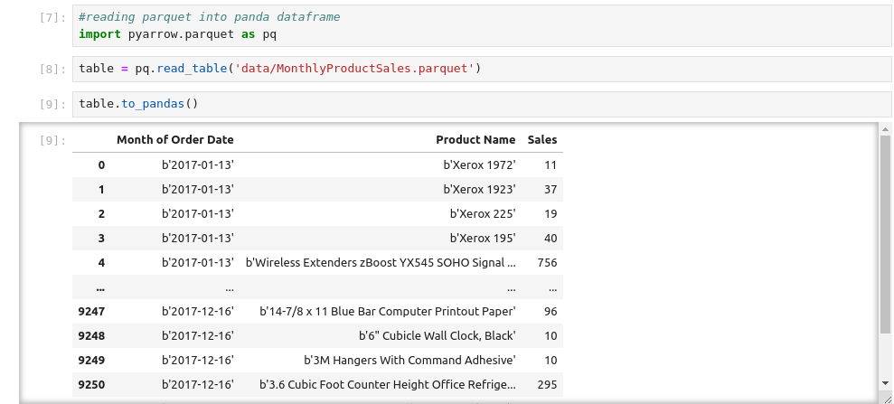This screenshot has width=894, height=404.
Task: Select the Wireless Extenders zBoost product cell
Action: (x=381, y=263)
